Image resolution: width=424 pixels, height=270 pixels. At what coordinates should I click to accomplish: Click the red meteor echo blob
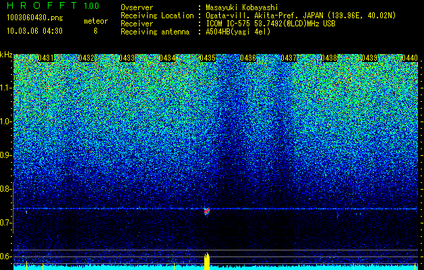click(x=207, y=211)
